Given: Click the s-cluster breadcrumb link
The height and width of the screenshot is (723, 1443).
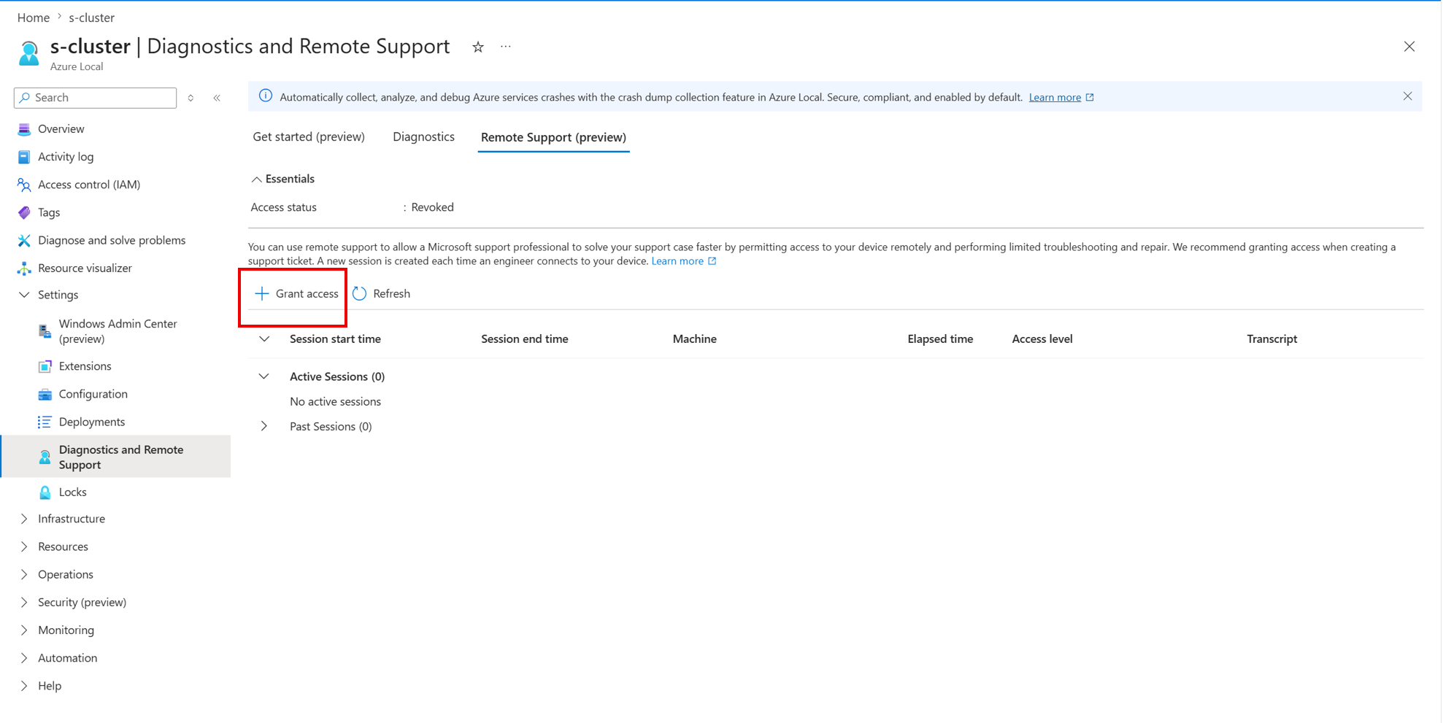Looking at the screenshot, I should point(92,18).
